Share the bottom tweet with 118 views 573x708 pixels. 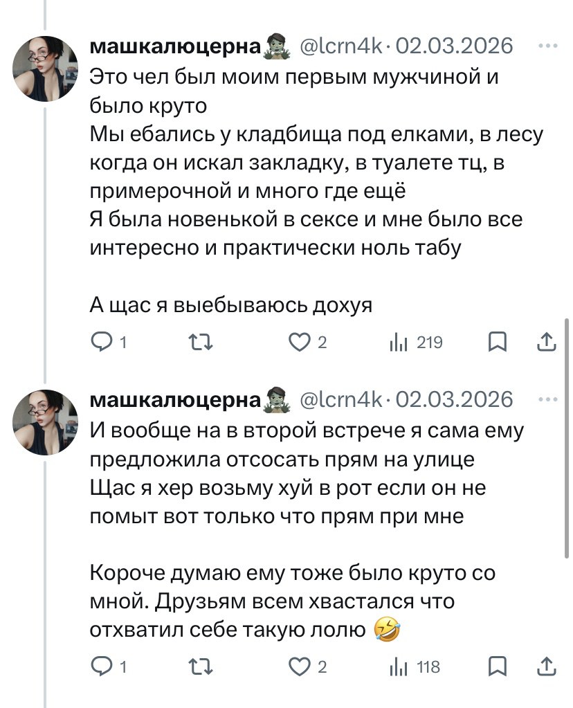click(546, 667)
